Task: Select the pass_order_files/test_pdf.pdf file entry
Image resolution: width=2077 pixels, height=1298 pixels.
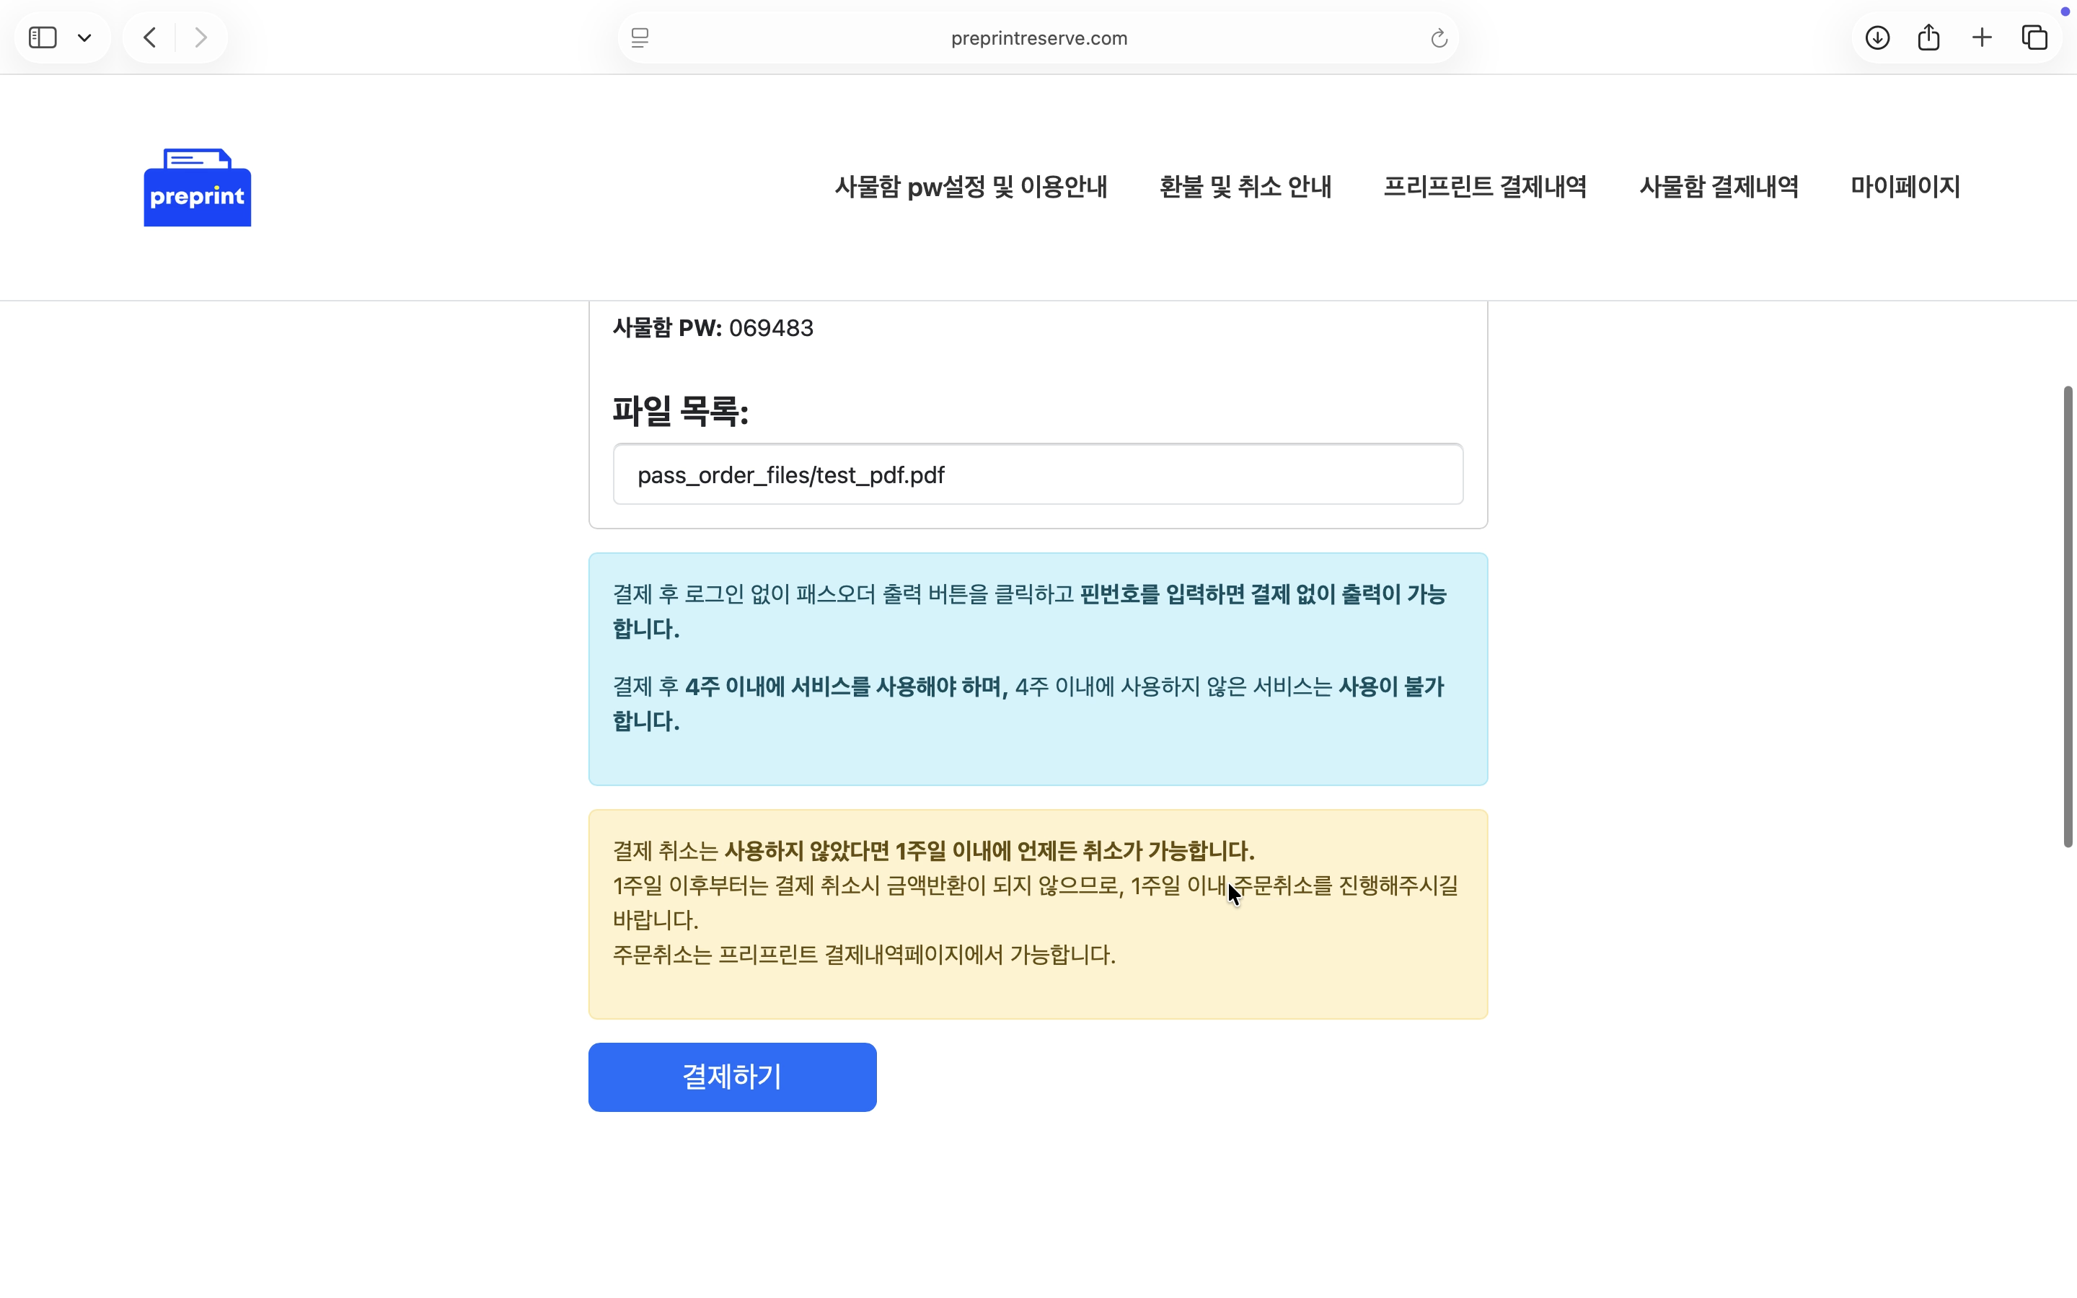Action: click(x=1037, y=474)
